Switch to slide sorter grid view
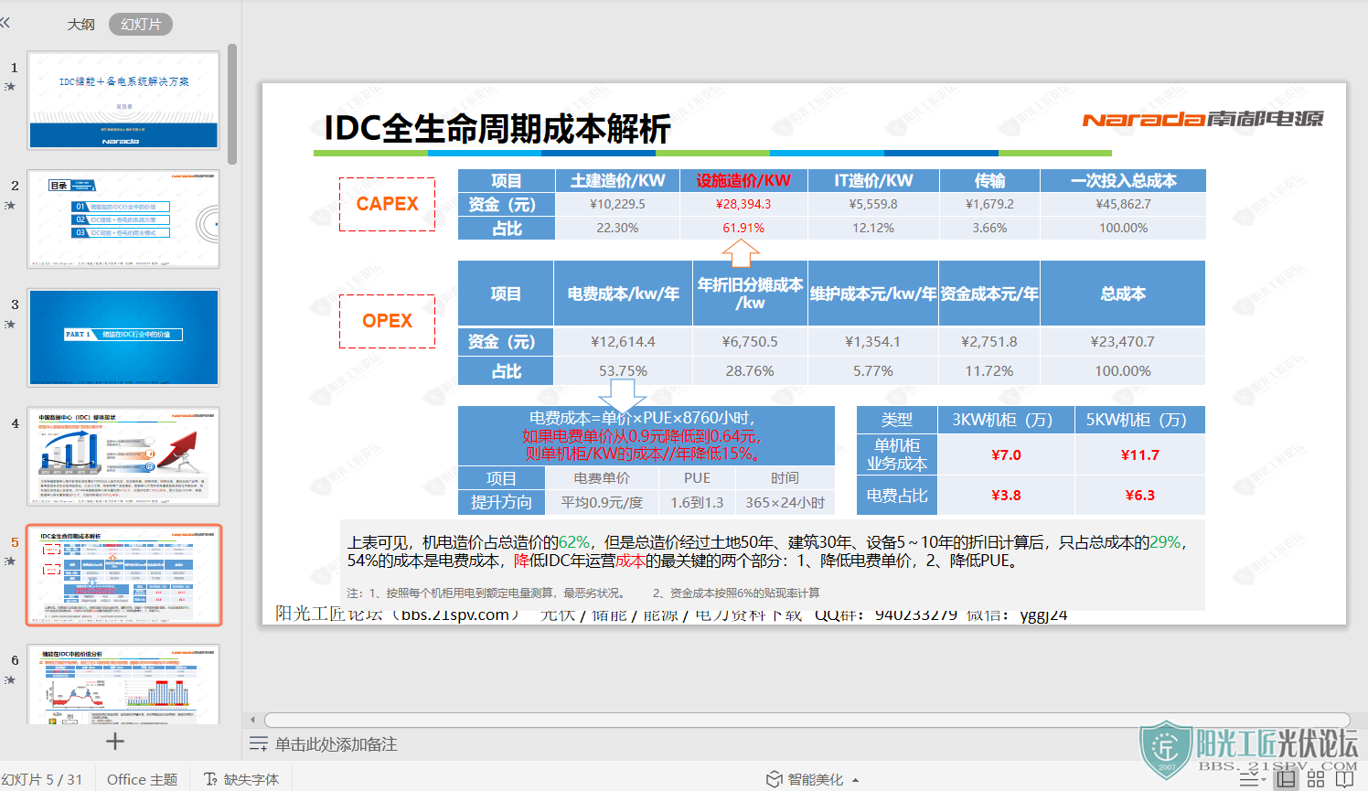This screenshot has height=791, width=1368. coord(1316,779)
